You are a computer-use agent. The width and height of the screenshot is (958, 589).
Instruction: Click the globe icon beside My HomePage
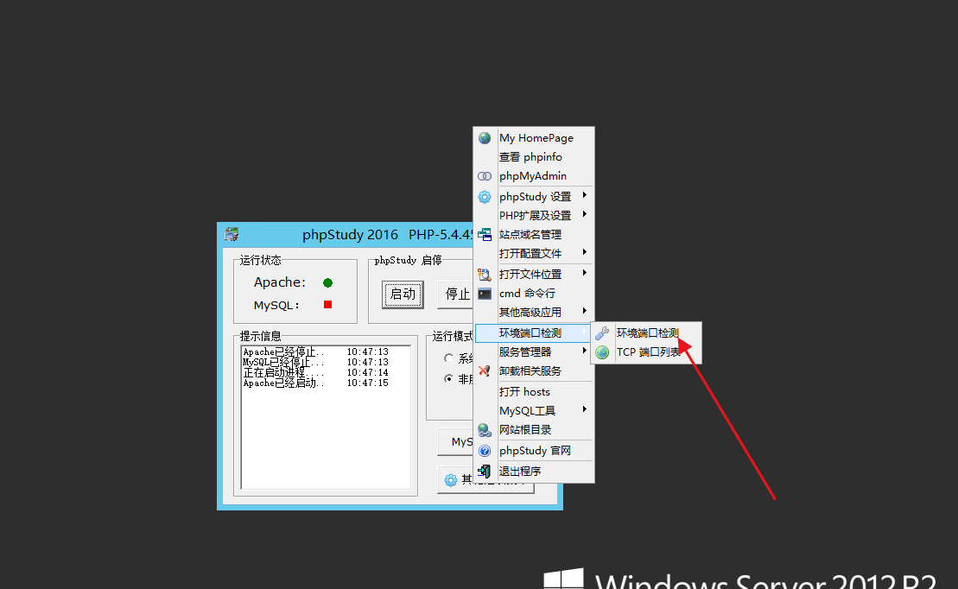(485, 138)
